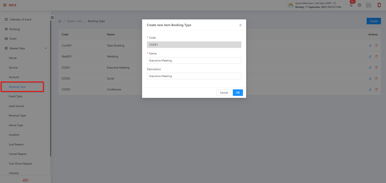Viewport: 386px width, 183px height.
Task: Click the CODE2 code cell
Action: click(66, 78)
